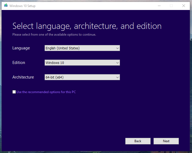The height and width of the screenshot is (153, 192).
Task: Click the greyed-out maximize button
Action: pyautogui.click(x=171, y=6)
